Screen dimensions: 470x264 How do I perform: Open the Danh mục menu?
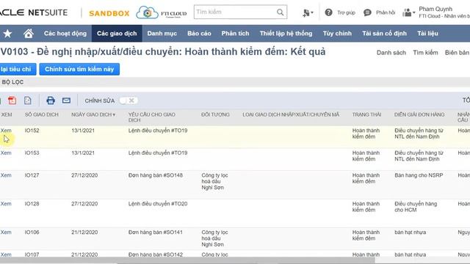point(162,34)
